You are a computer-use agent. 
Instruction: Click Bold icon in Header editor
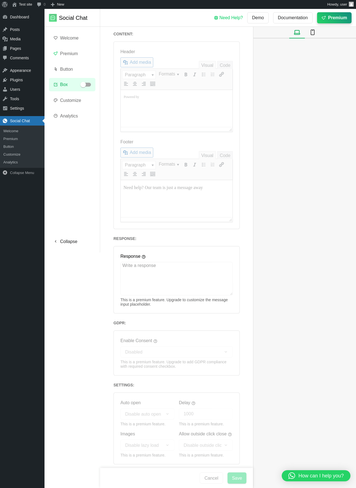coord(186,75)
